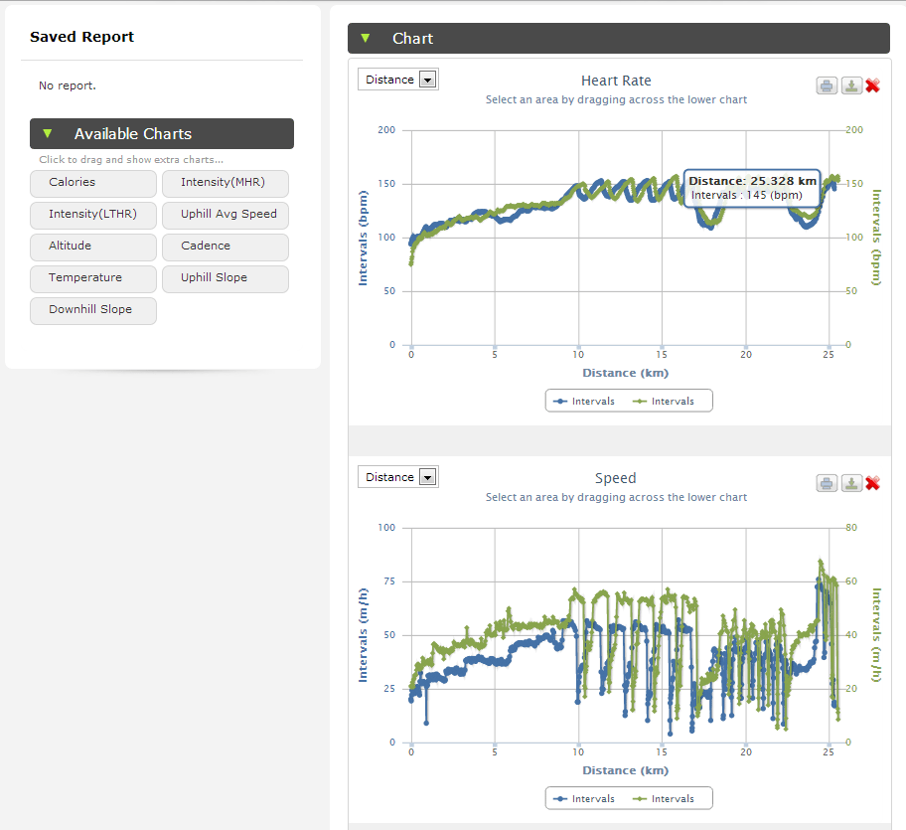Toggle the blue Intervals series in Heart Rate legend
906x830 pixels.
click(583, 401)
